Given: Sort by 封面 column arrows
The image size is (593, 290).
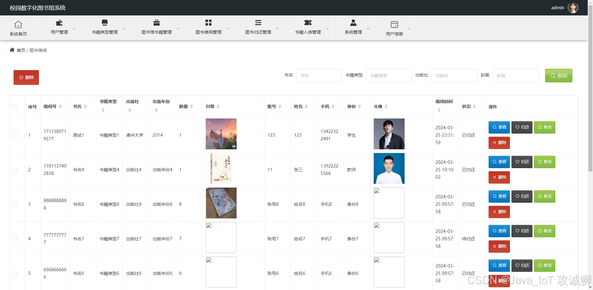Looking at the screenshot, I should (218, 106).
